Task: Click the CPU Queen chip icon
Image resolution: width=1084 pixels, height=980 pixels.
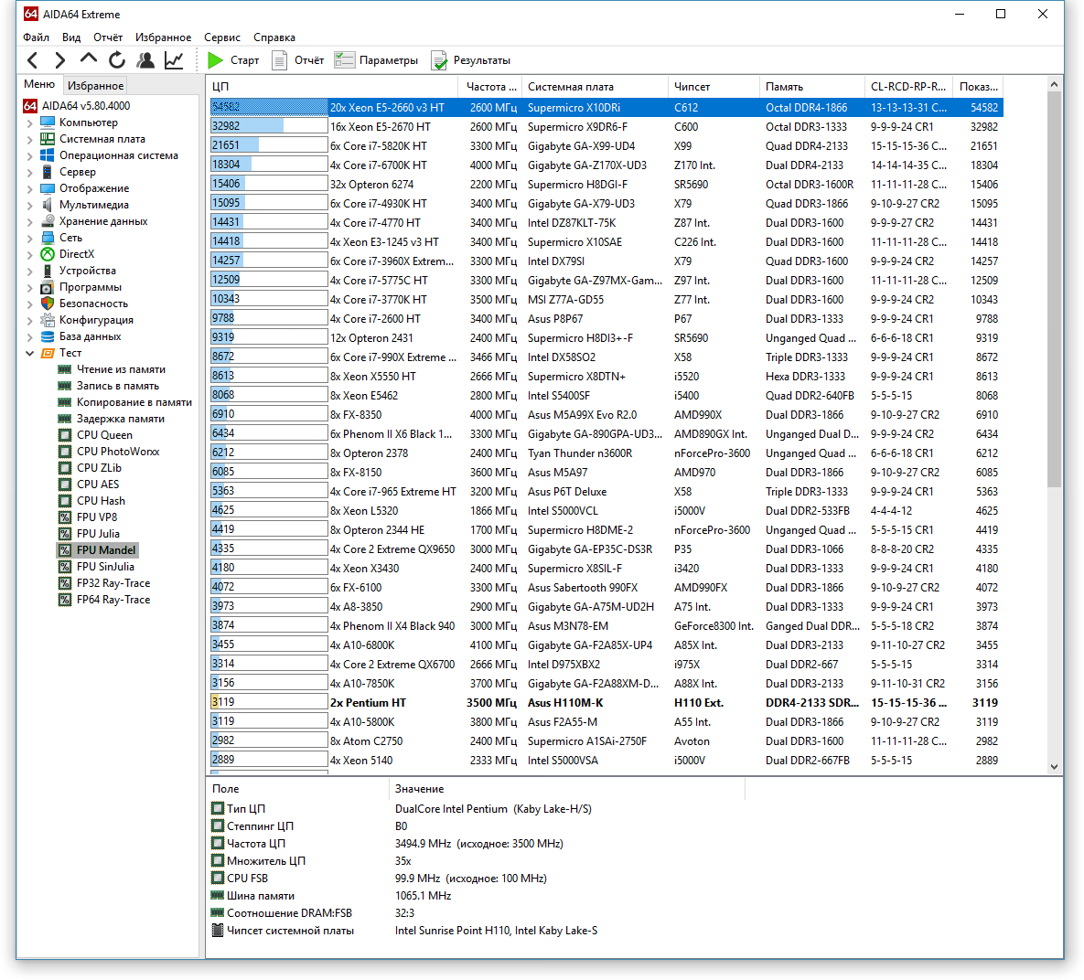Action: click(x=65, y=435)
